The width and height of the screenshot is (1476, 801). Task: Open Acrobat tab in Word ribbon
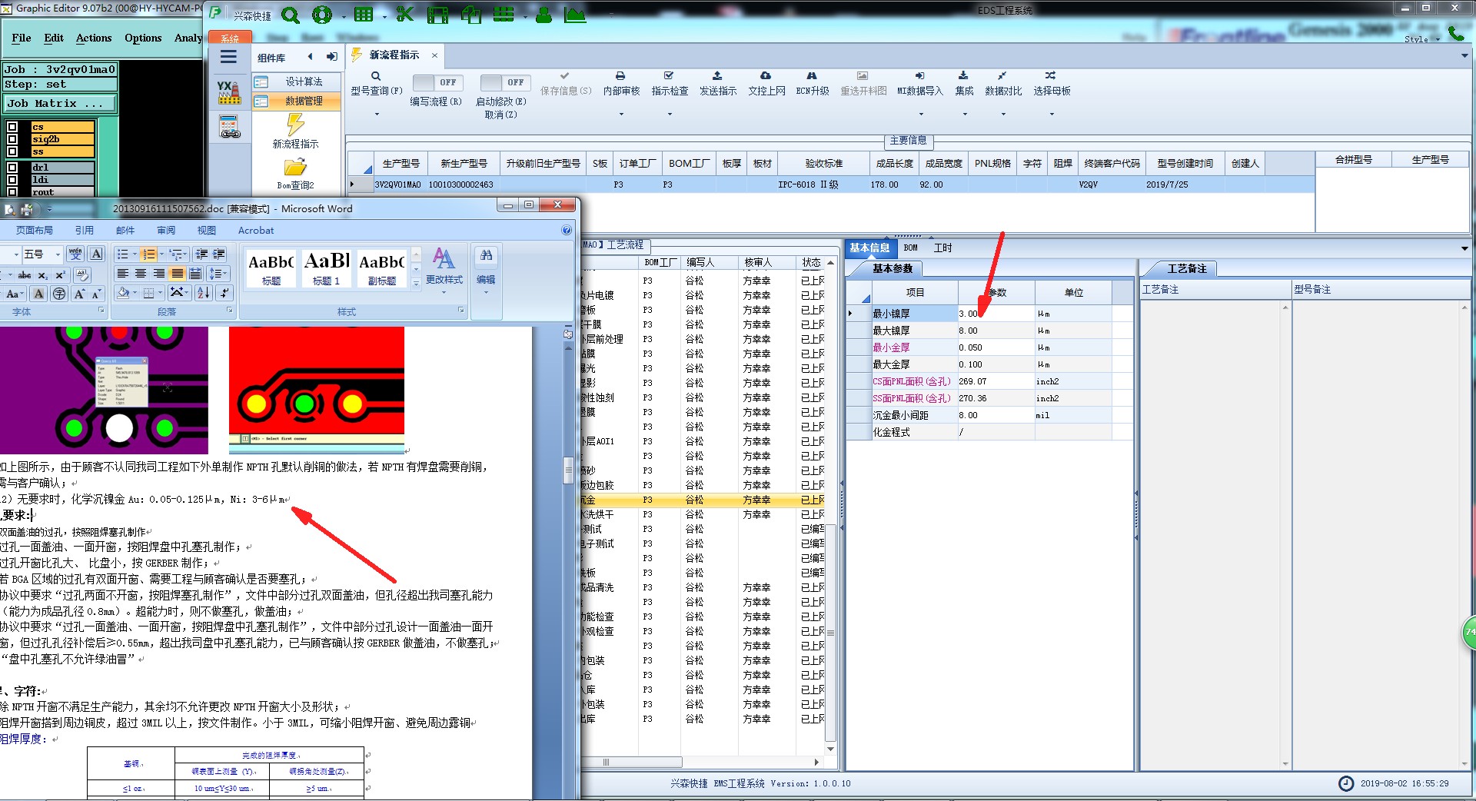tap(256, 230)
